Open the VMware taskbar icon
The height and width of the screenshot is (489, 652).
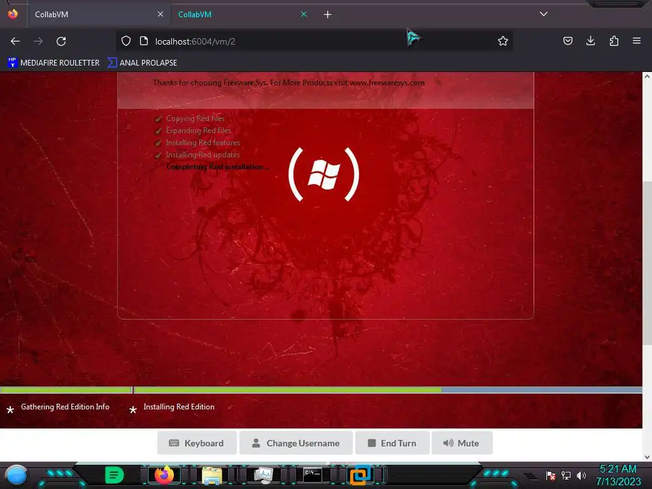(360, 475)
